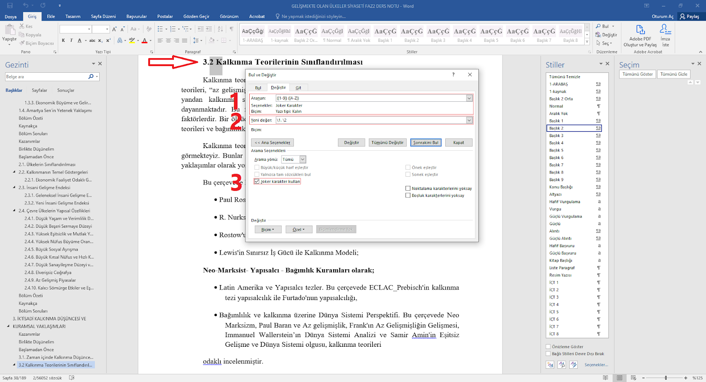Click the Tümünü Gizle button
This screenshot has width=706, height=382.
[674, 74]
